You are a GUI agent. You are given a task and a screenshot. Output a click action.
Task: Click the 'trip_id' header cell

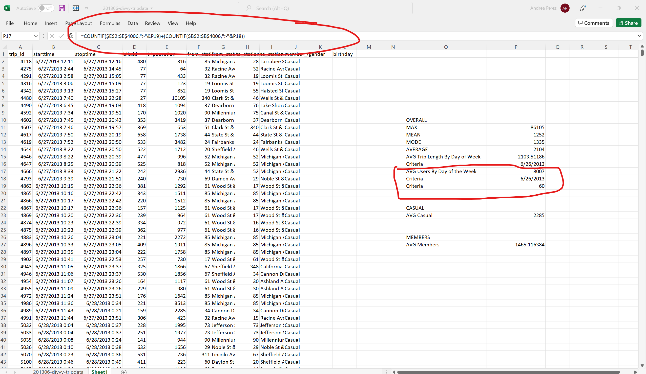tap(20, 54)
